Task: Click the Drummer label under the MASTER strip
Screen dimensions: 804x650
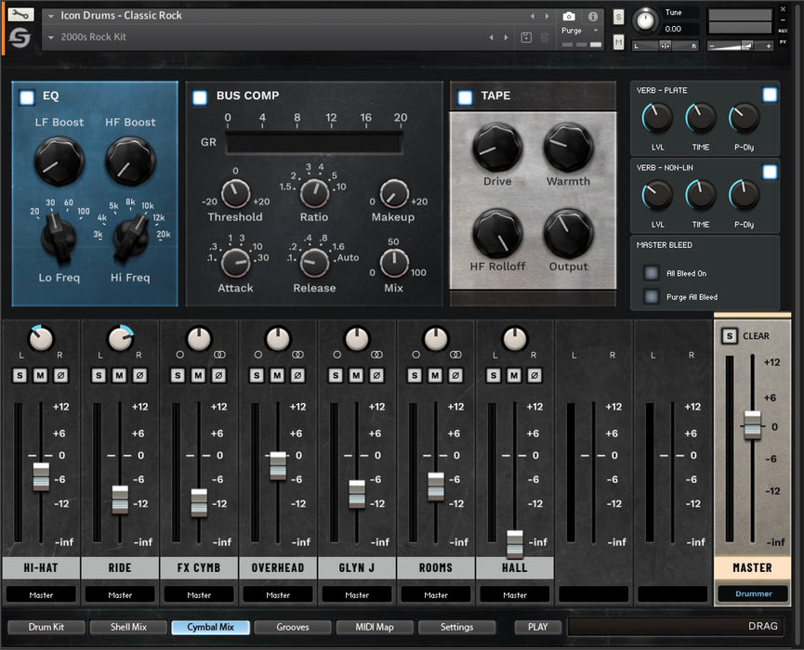Action: [x=753, y=593]
